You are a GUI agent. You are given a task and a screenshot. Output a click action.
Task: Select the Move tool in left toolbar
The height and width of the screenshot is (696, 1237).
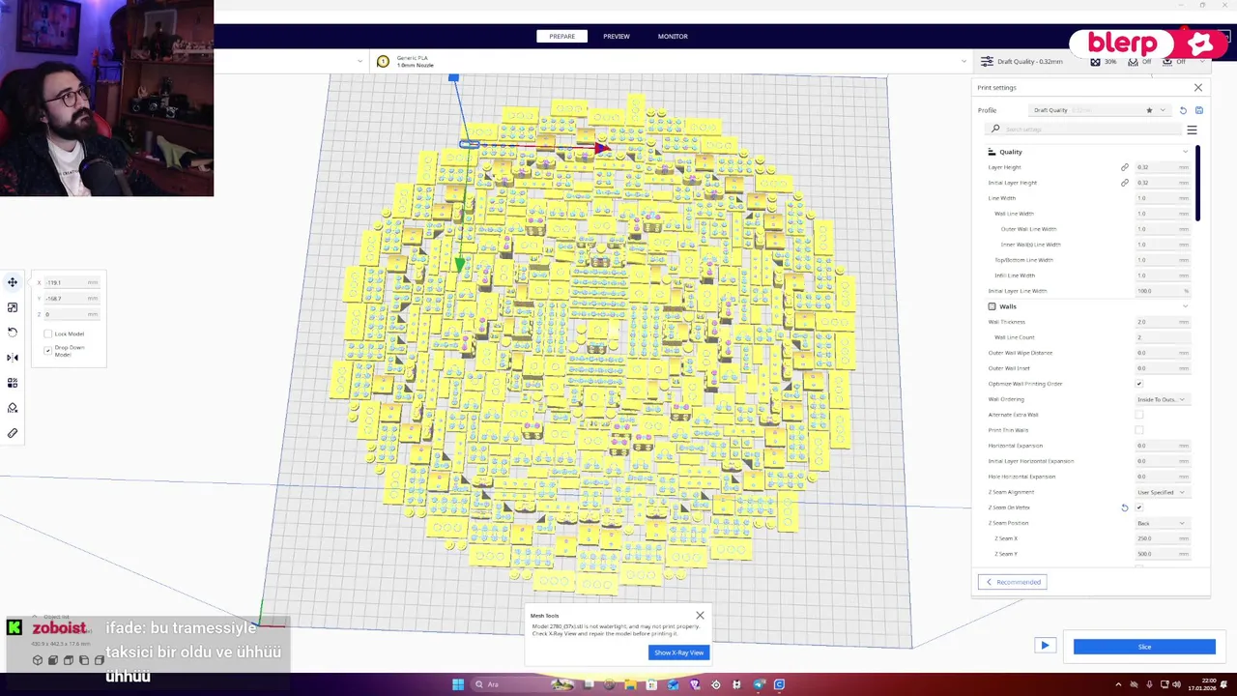tap(13, 282)
